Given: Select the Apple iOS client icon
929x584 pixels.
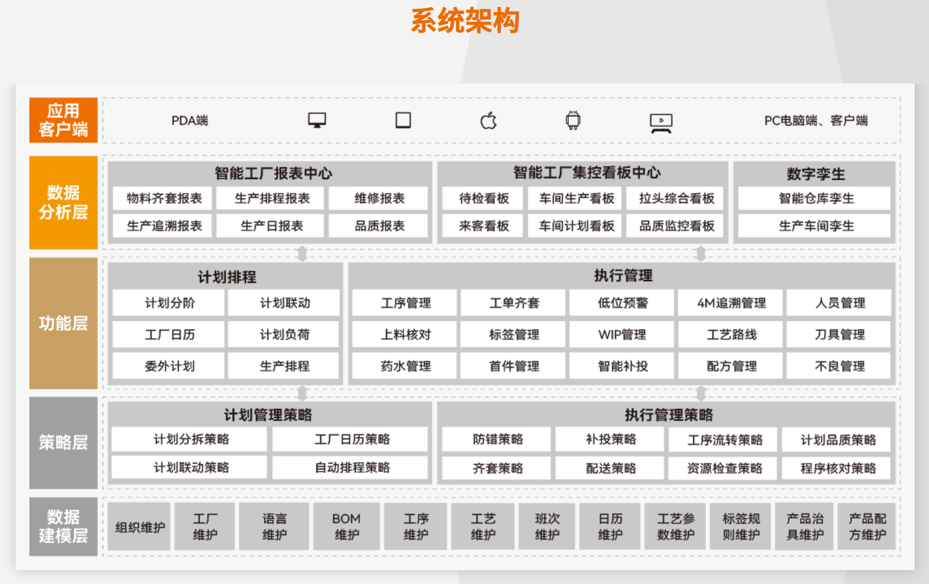Looking at the screenshot, I should pyautogui.click(x=489, y=120).
